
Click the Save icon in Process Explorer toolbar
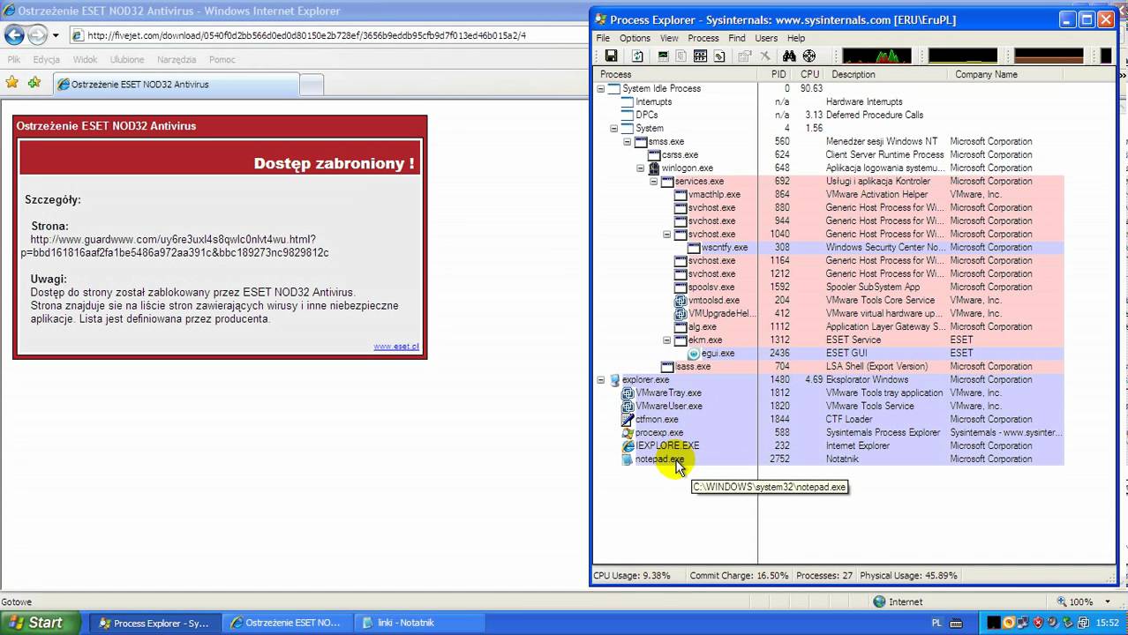click(611, 56)
